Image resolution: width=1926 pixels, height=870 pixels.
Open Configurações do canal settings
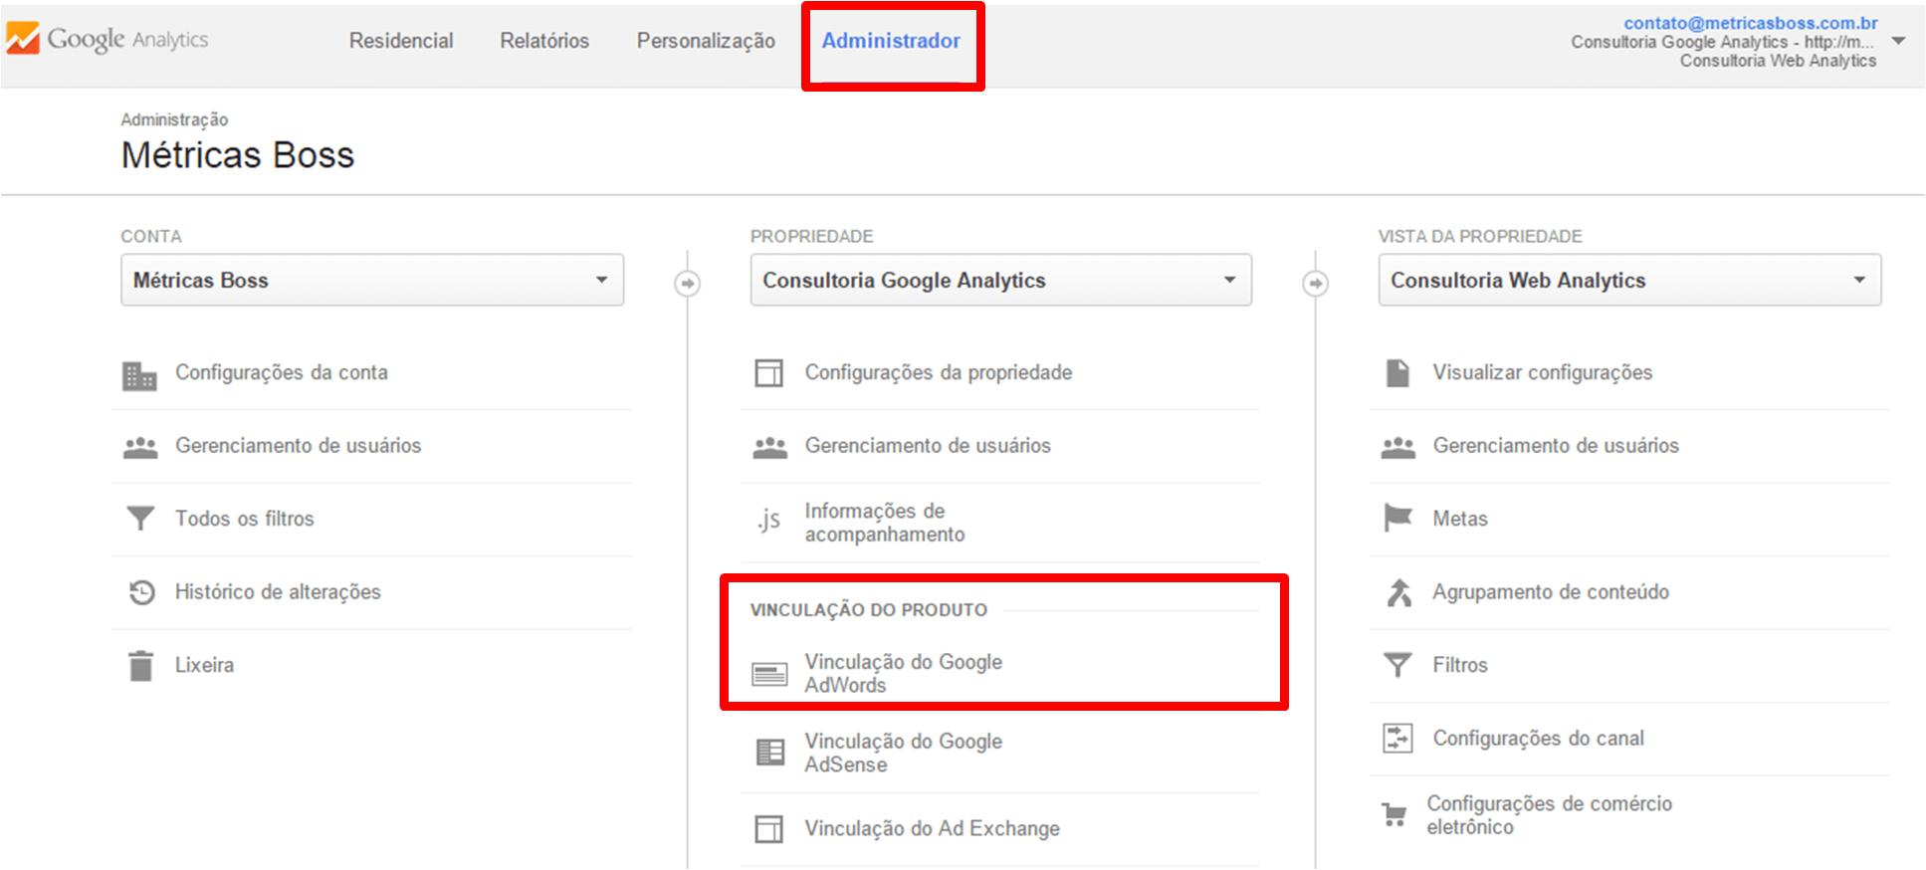1538,738
